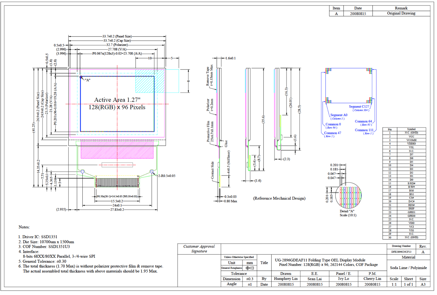The width and height of the screenshot is (437, 295).
Task: Click the '32.7 (Polarizer)' dimension label
Action: [x=117, y=45]
